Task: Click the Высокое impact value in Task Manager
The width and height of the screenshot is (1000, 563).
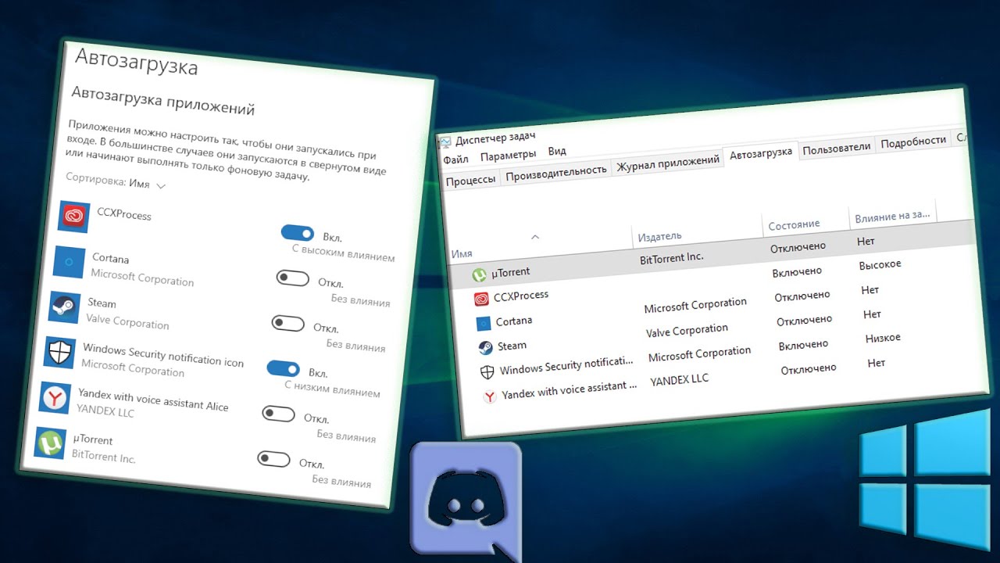Action: coord(880,265)
